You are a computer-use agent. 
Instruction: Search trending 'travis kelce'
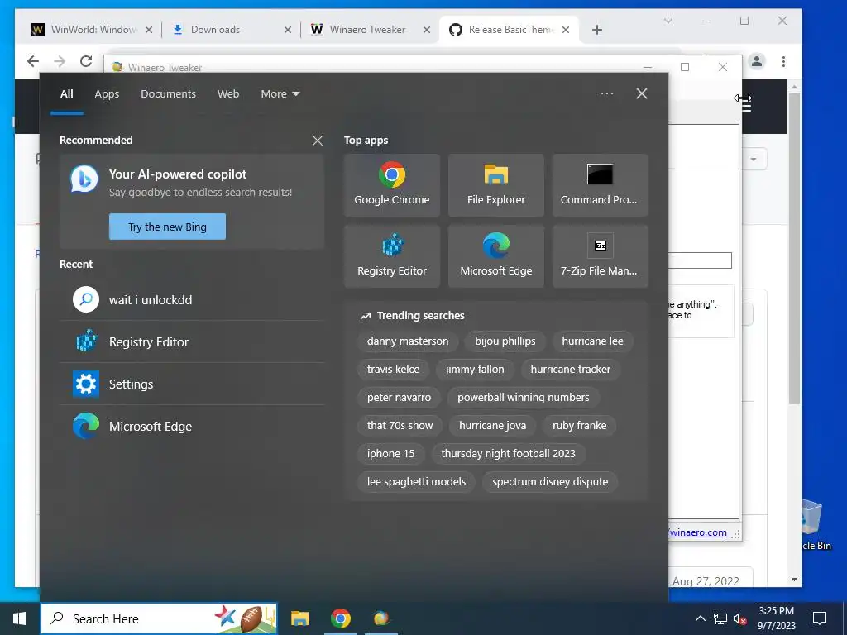393,370
